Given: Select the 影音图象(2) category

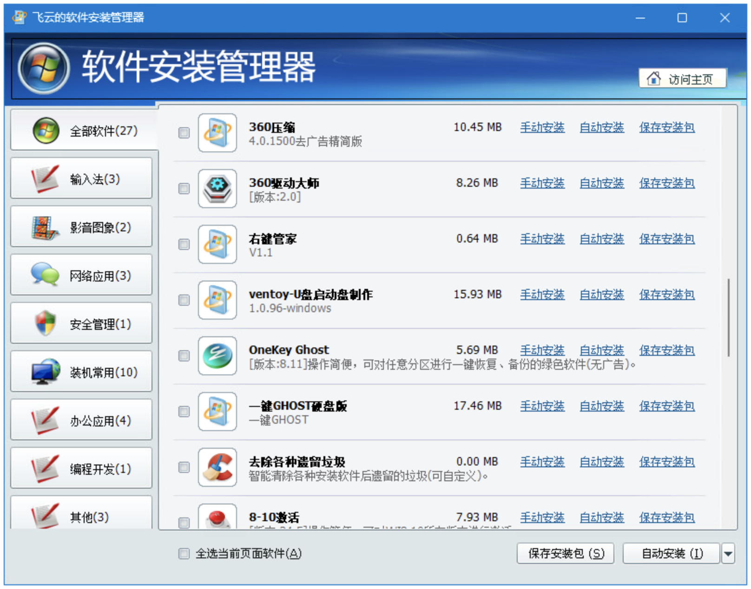Looking at the screenshot, I should [81, 227].
